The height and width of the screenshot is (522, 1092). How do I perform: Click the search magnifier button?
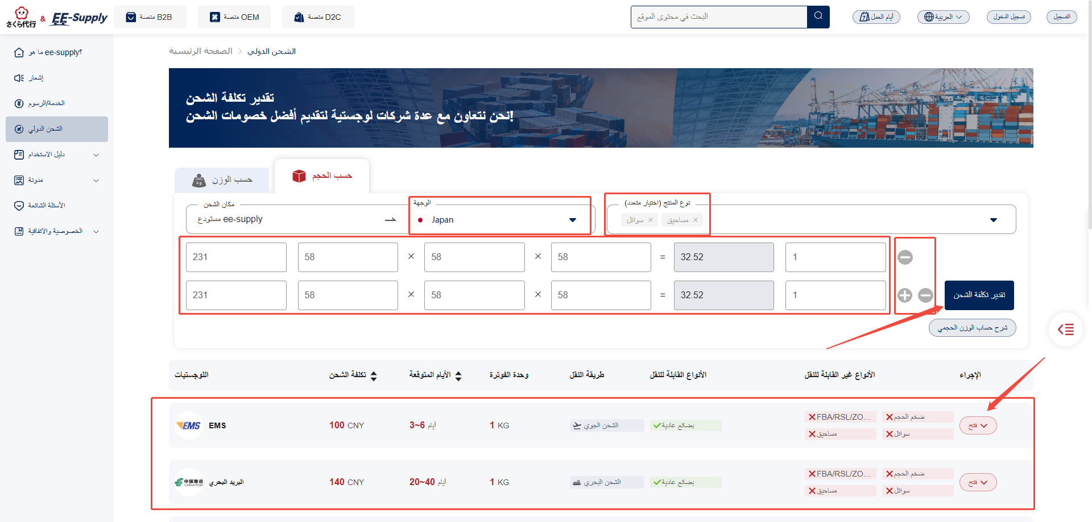coord(818,16)
